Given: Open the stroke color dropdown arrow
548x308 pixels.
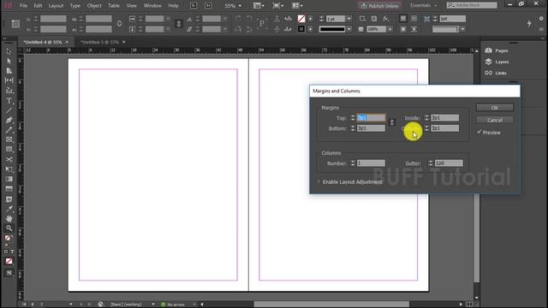Looking at the screenshot, I should [x=310, y=29].
